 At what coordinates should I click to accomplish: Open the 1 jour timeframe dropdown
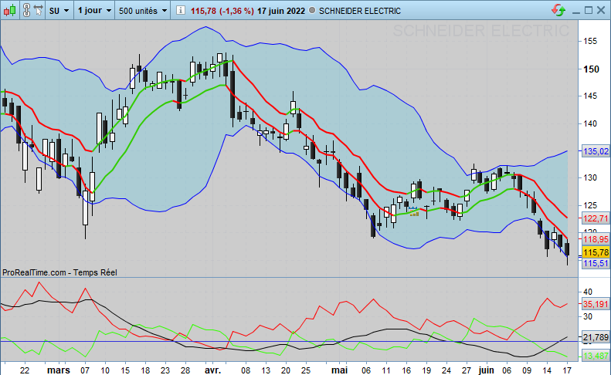94,11
